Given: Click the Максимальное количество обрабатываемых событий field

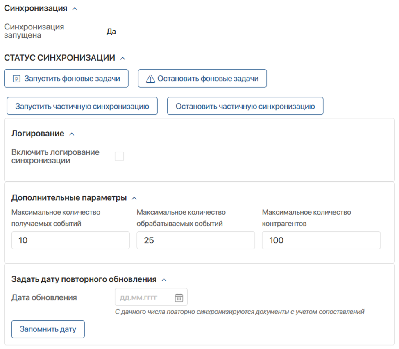Looking at the screenshot, I should [x=196, y=240].
